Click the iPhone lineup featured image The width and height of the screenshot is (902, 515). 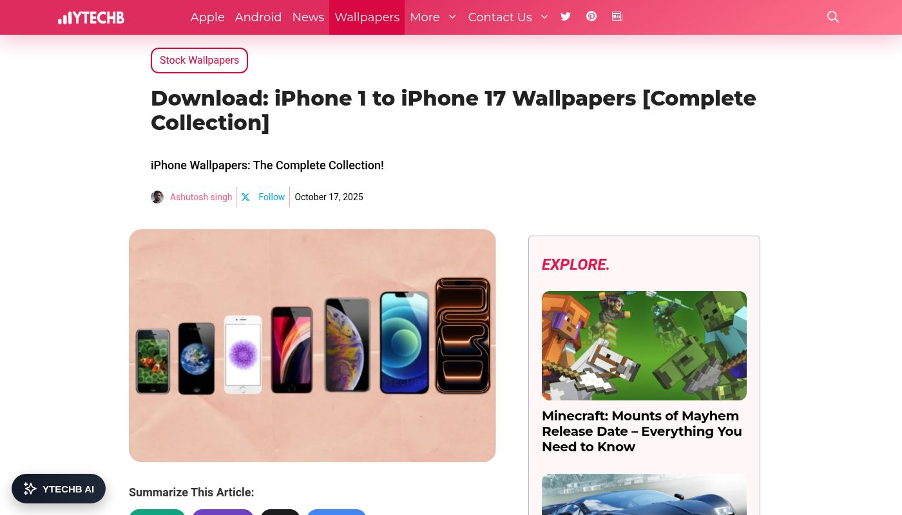[312, 346]
